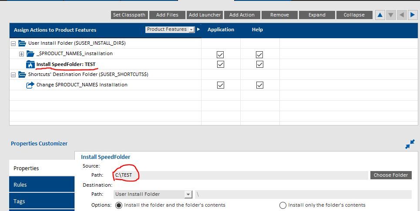Click the Change Installation shortcut icon
This screenshot has width=420, height=211.
tap(30, 85)
